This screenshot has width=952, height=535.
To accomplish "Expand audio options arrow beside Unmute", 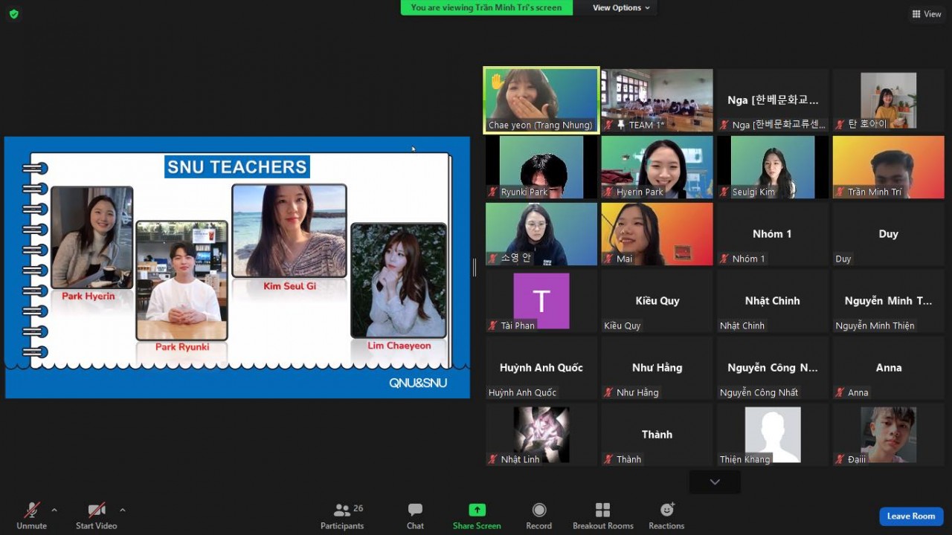I will tap(54, 510).
